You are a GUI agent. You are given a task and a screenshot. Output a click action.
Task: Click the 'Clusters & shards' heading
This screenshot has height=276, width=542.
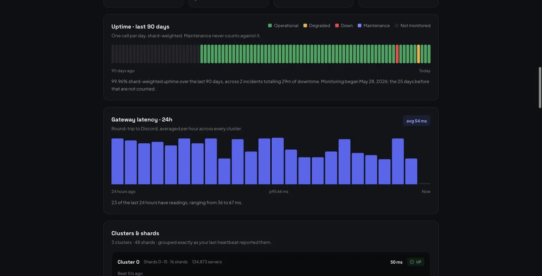pyautogui.click(x=135, y=233)
